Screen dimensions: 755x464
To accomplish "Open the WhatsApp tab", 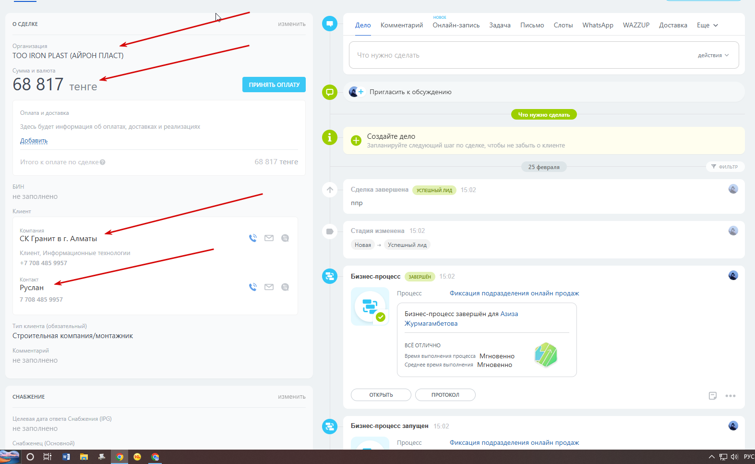I will pyautogui.click(x=598, y=25).
